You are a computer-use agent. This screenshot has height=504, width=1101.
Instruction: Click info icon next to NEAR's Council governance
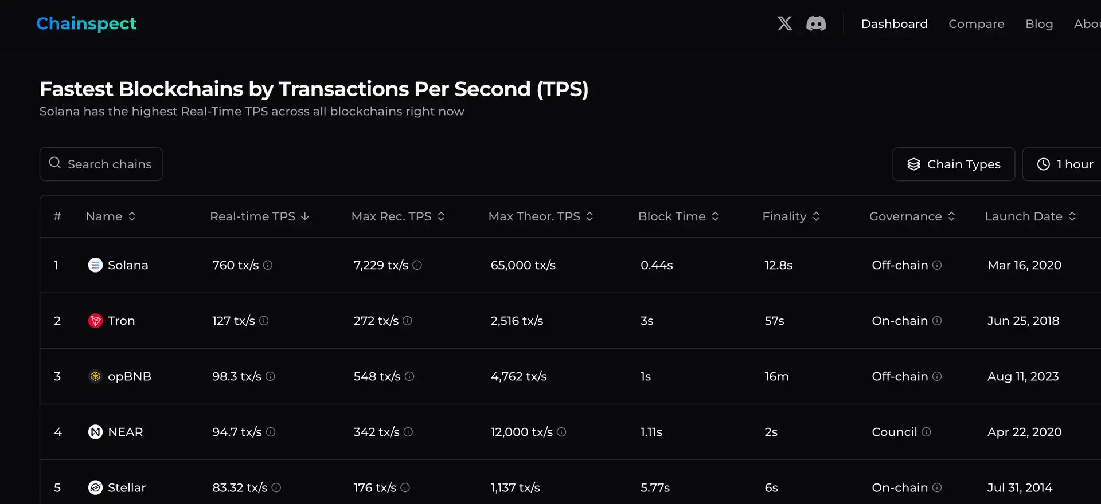(926, 432)
